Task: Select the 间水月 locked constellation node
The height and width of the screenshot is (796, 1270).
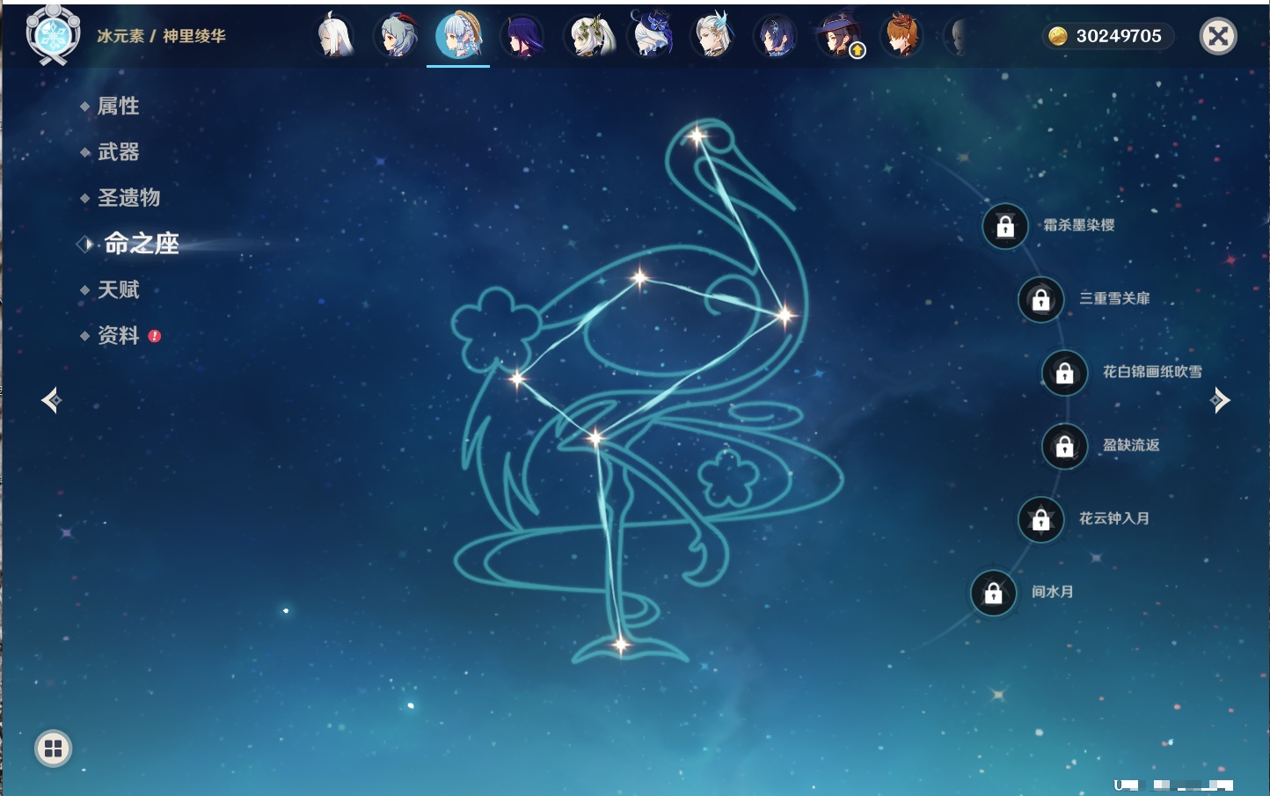Action: point(993,593)
